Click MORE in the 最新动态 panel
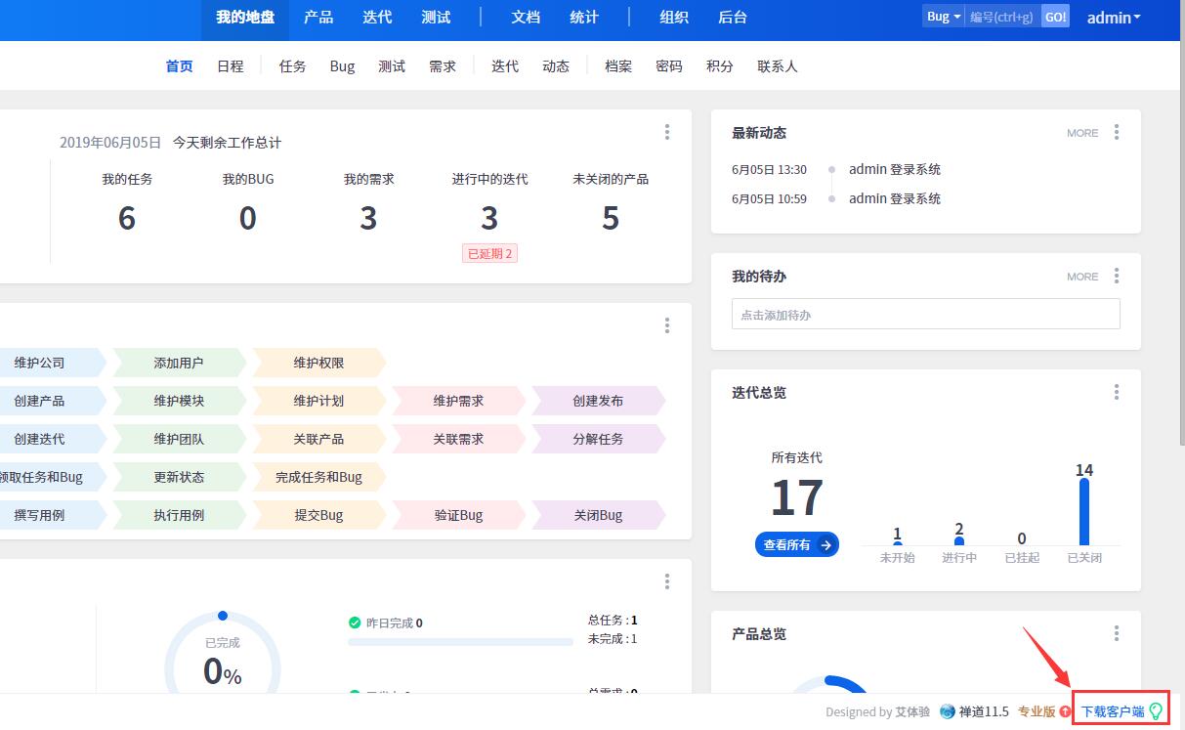1185x730 pixels. [x=1082, y=133]
